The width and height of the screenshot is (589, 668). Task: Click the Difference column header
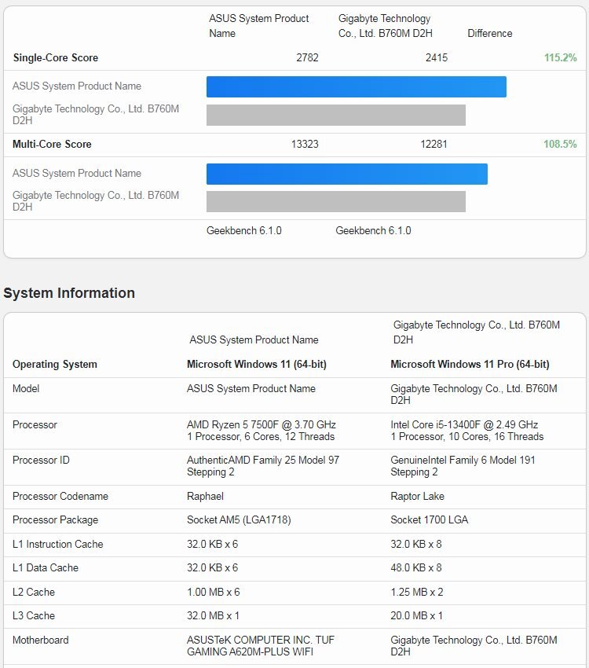click(490, 33)
